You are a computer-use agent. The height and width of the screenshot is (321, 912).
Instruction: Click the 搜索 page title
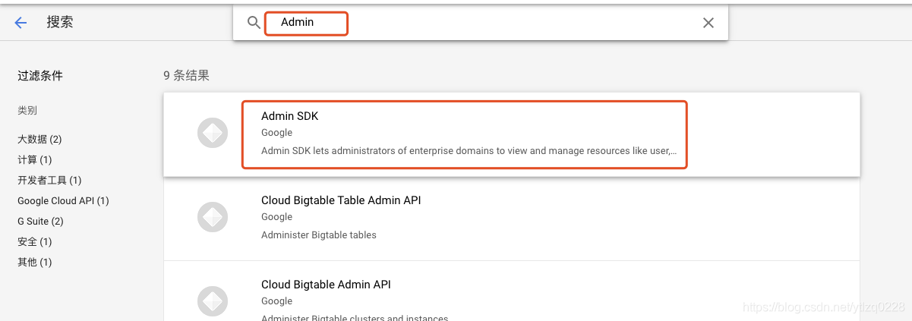(60, 22)
